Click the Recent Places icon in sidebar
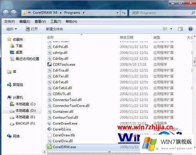 12,59
